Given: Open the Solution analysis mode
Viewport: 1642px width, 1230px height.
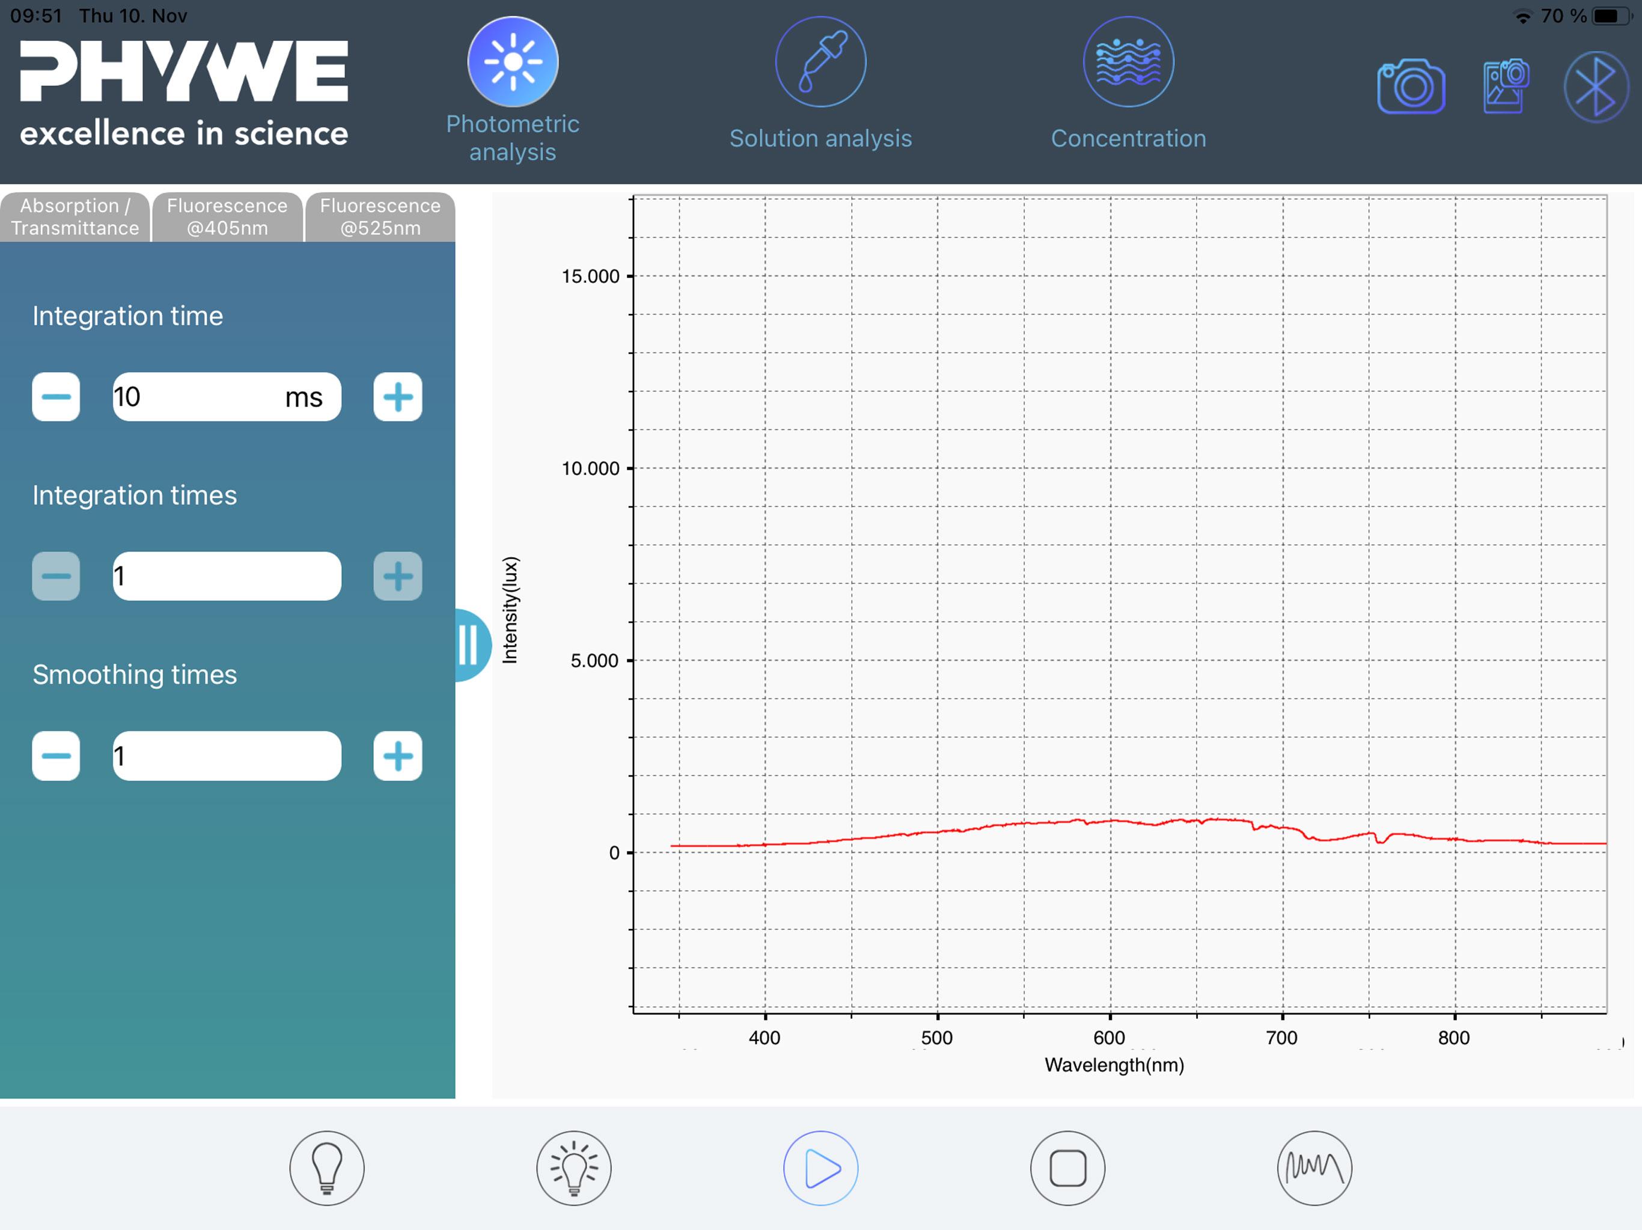Looking at the screenshot, I should [820, 62].
